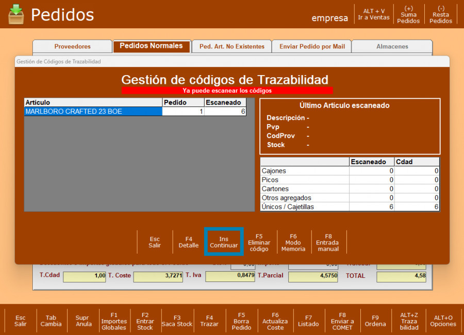The image size is (464, 335).
Task: Click Esc Salir in the traceability dialog
Action: 155,242
